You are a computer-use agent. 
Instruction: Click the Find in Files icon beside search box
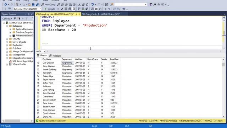coord(112,5)
